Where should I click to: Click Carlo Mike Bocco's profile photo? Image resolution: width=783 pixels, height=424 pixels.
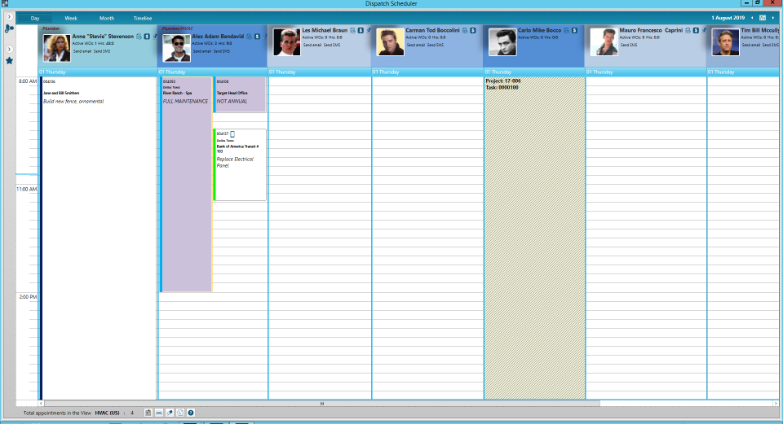click(x=502, y=42)
